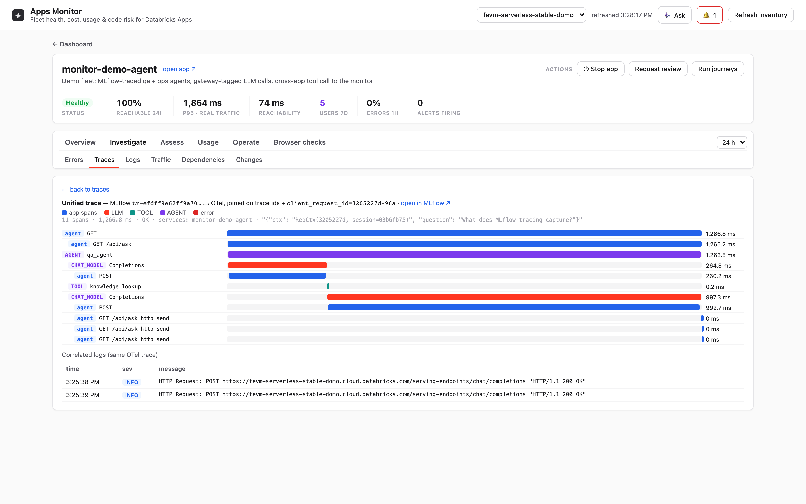Click the 'refreshed 3:28:17 PM' timestamp
806x504 pixels.
(x=622, y=15)
